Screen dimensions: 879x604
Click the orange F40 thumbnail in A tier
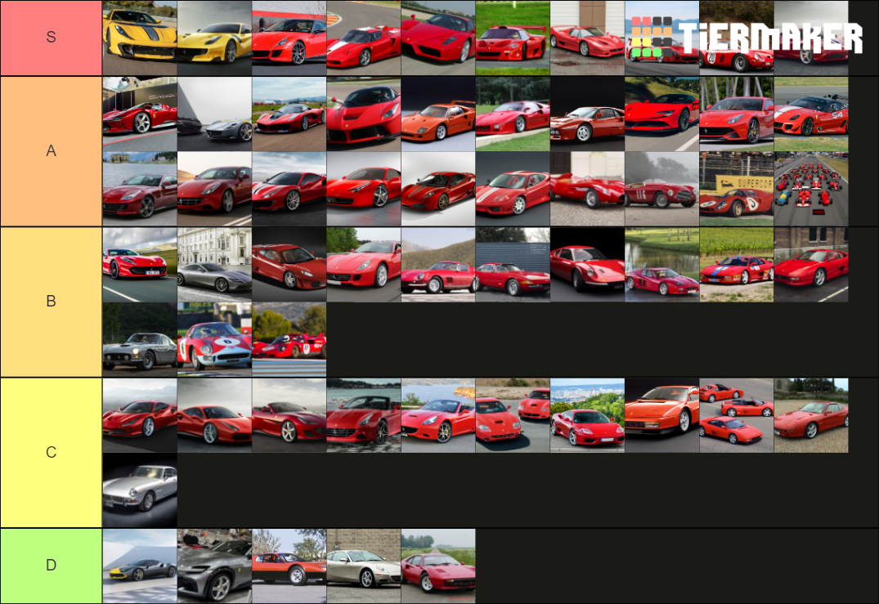[x=437, y=114]
